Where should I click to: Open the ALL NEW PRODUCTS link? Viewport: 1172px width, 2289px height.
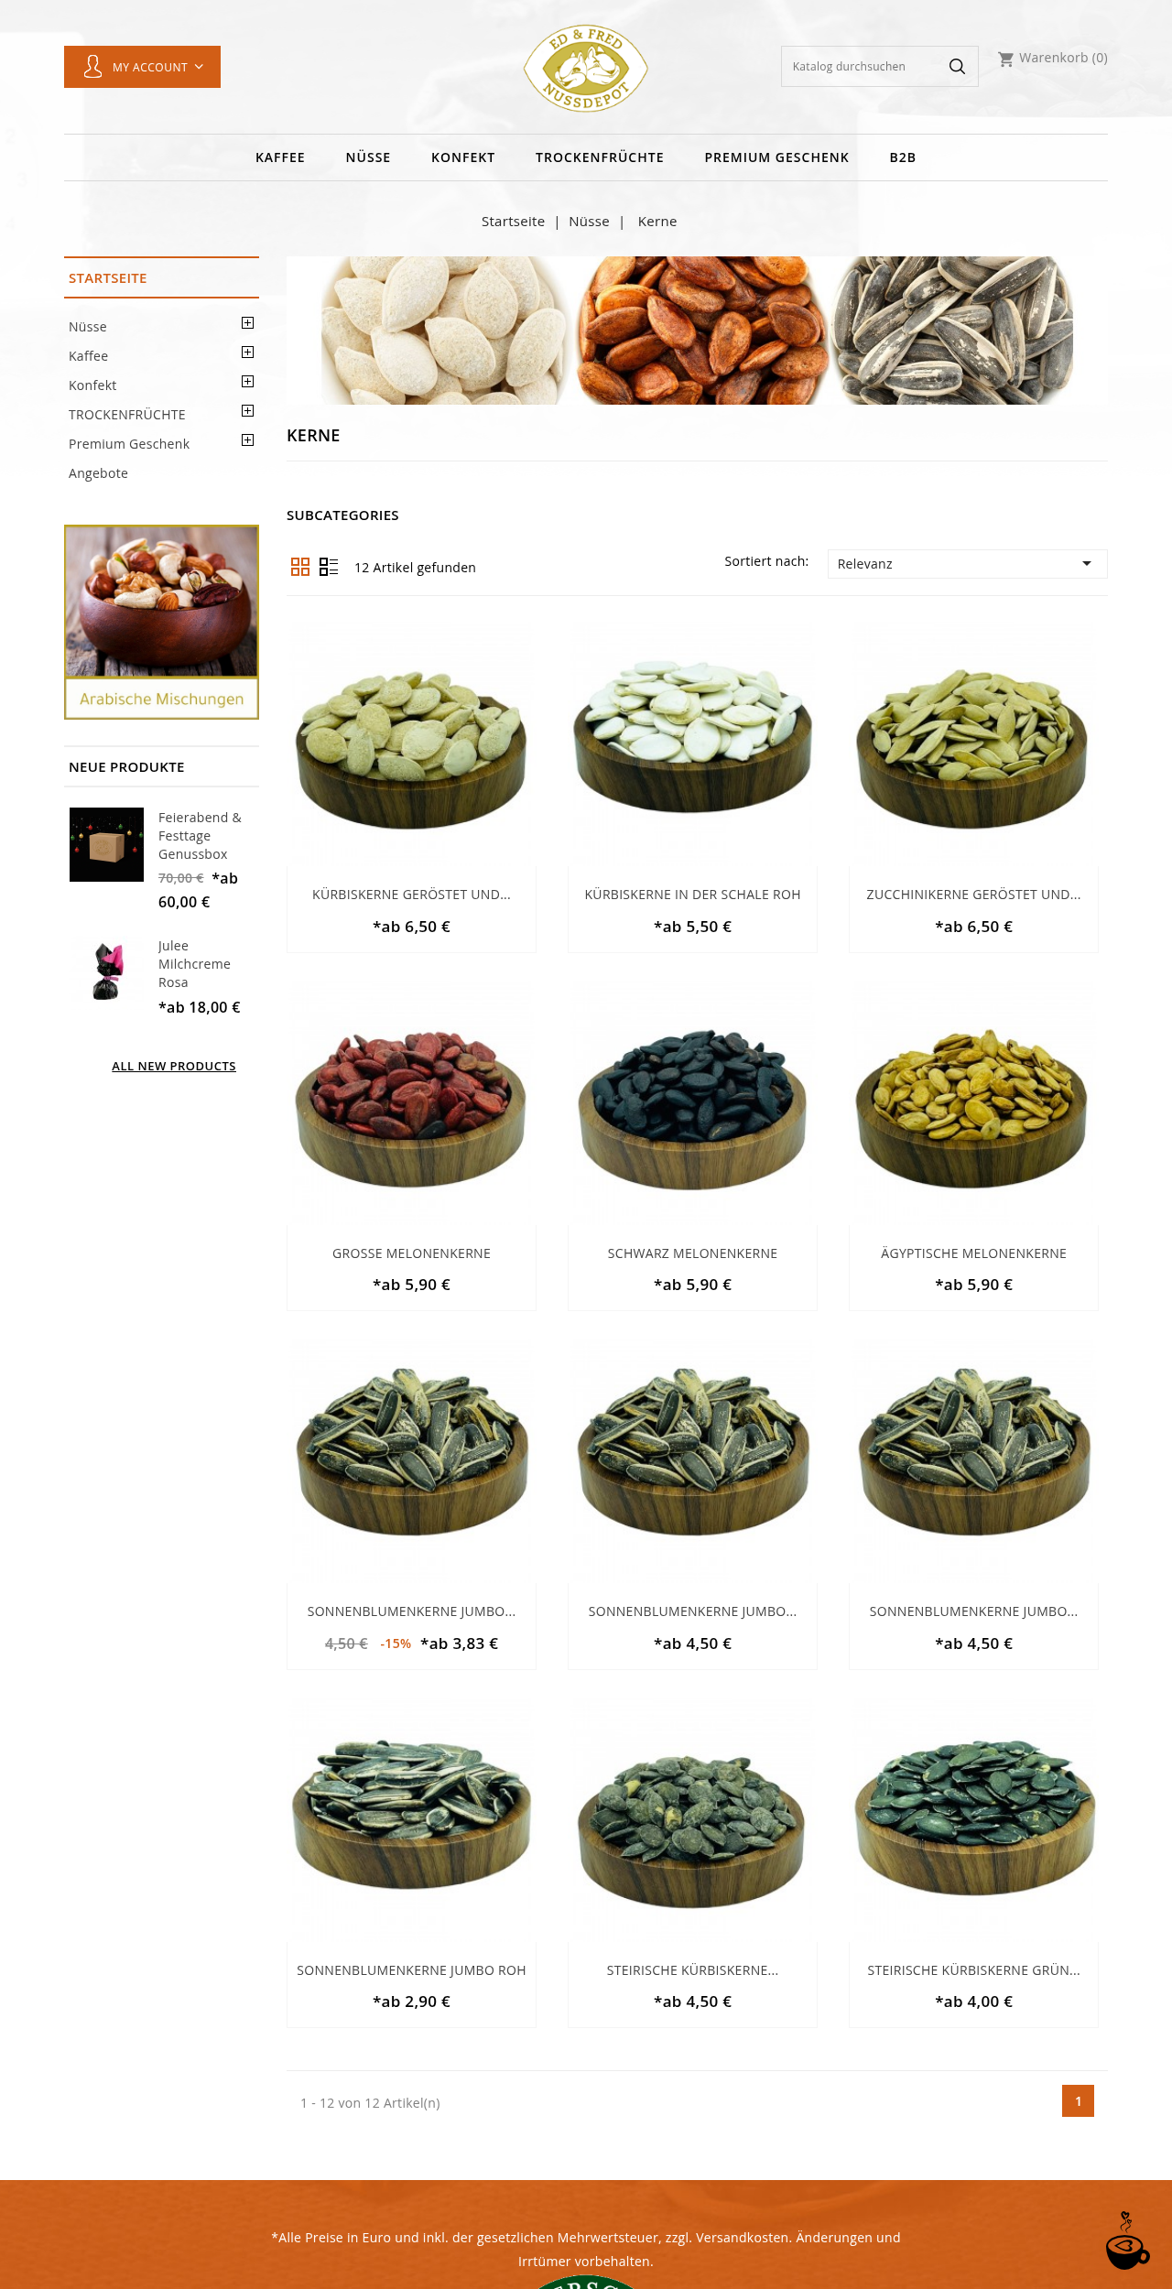click(174, 1067)
